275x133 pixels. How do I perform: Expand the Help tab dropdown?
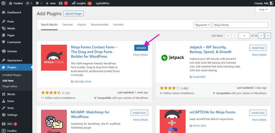tap(263, 10)
